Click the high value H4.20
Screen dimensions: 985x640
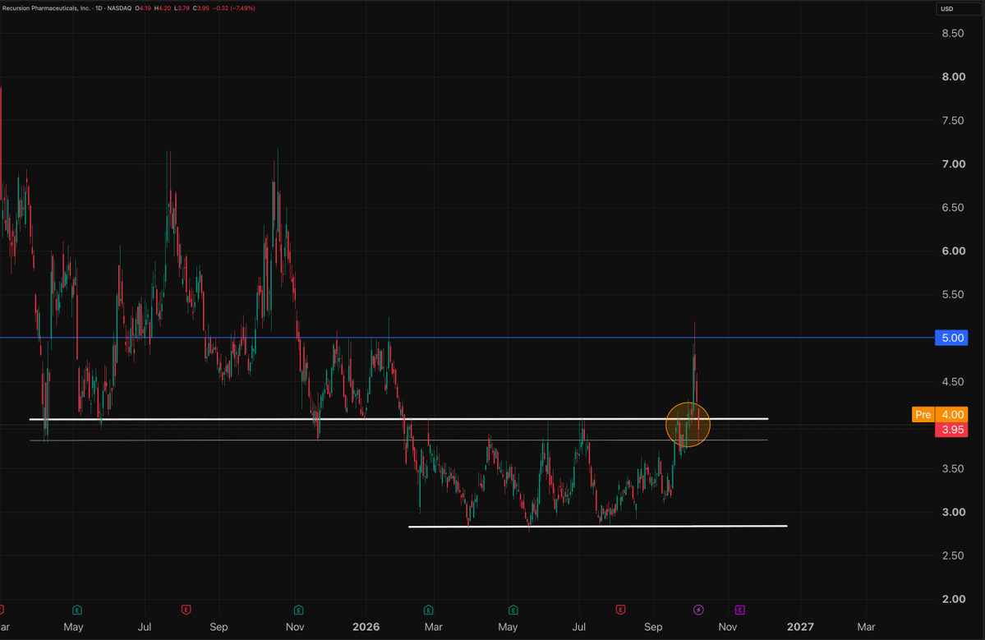[x=163, y=8]
